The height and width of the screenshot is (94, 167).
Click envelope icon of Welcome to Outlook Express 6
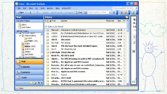(47, 30)
